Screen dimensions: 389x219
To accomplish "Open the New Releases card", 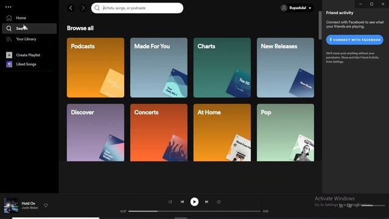I will [285, 68].
